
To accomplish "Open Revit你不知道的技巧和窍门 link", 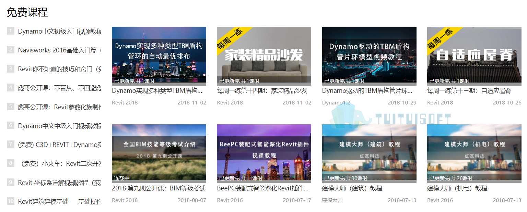I will (60, 69).
